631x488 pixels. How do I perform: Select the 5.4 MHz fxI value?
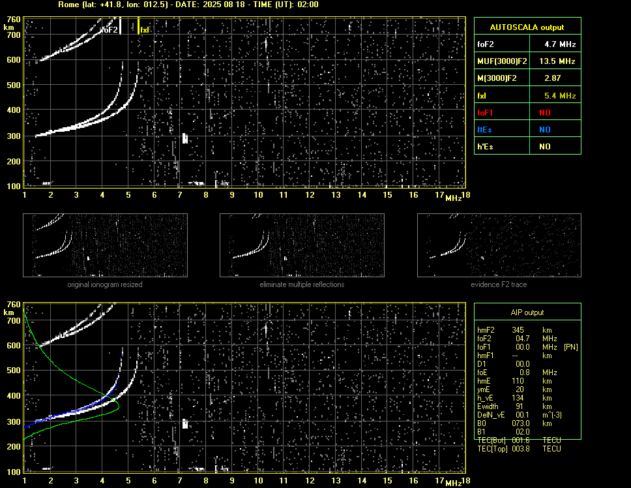pos(560,96)
